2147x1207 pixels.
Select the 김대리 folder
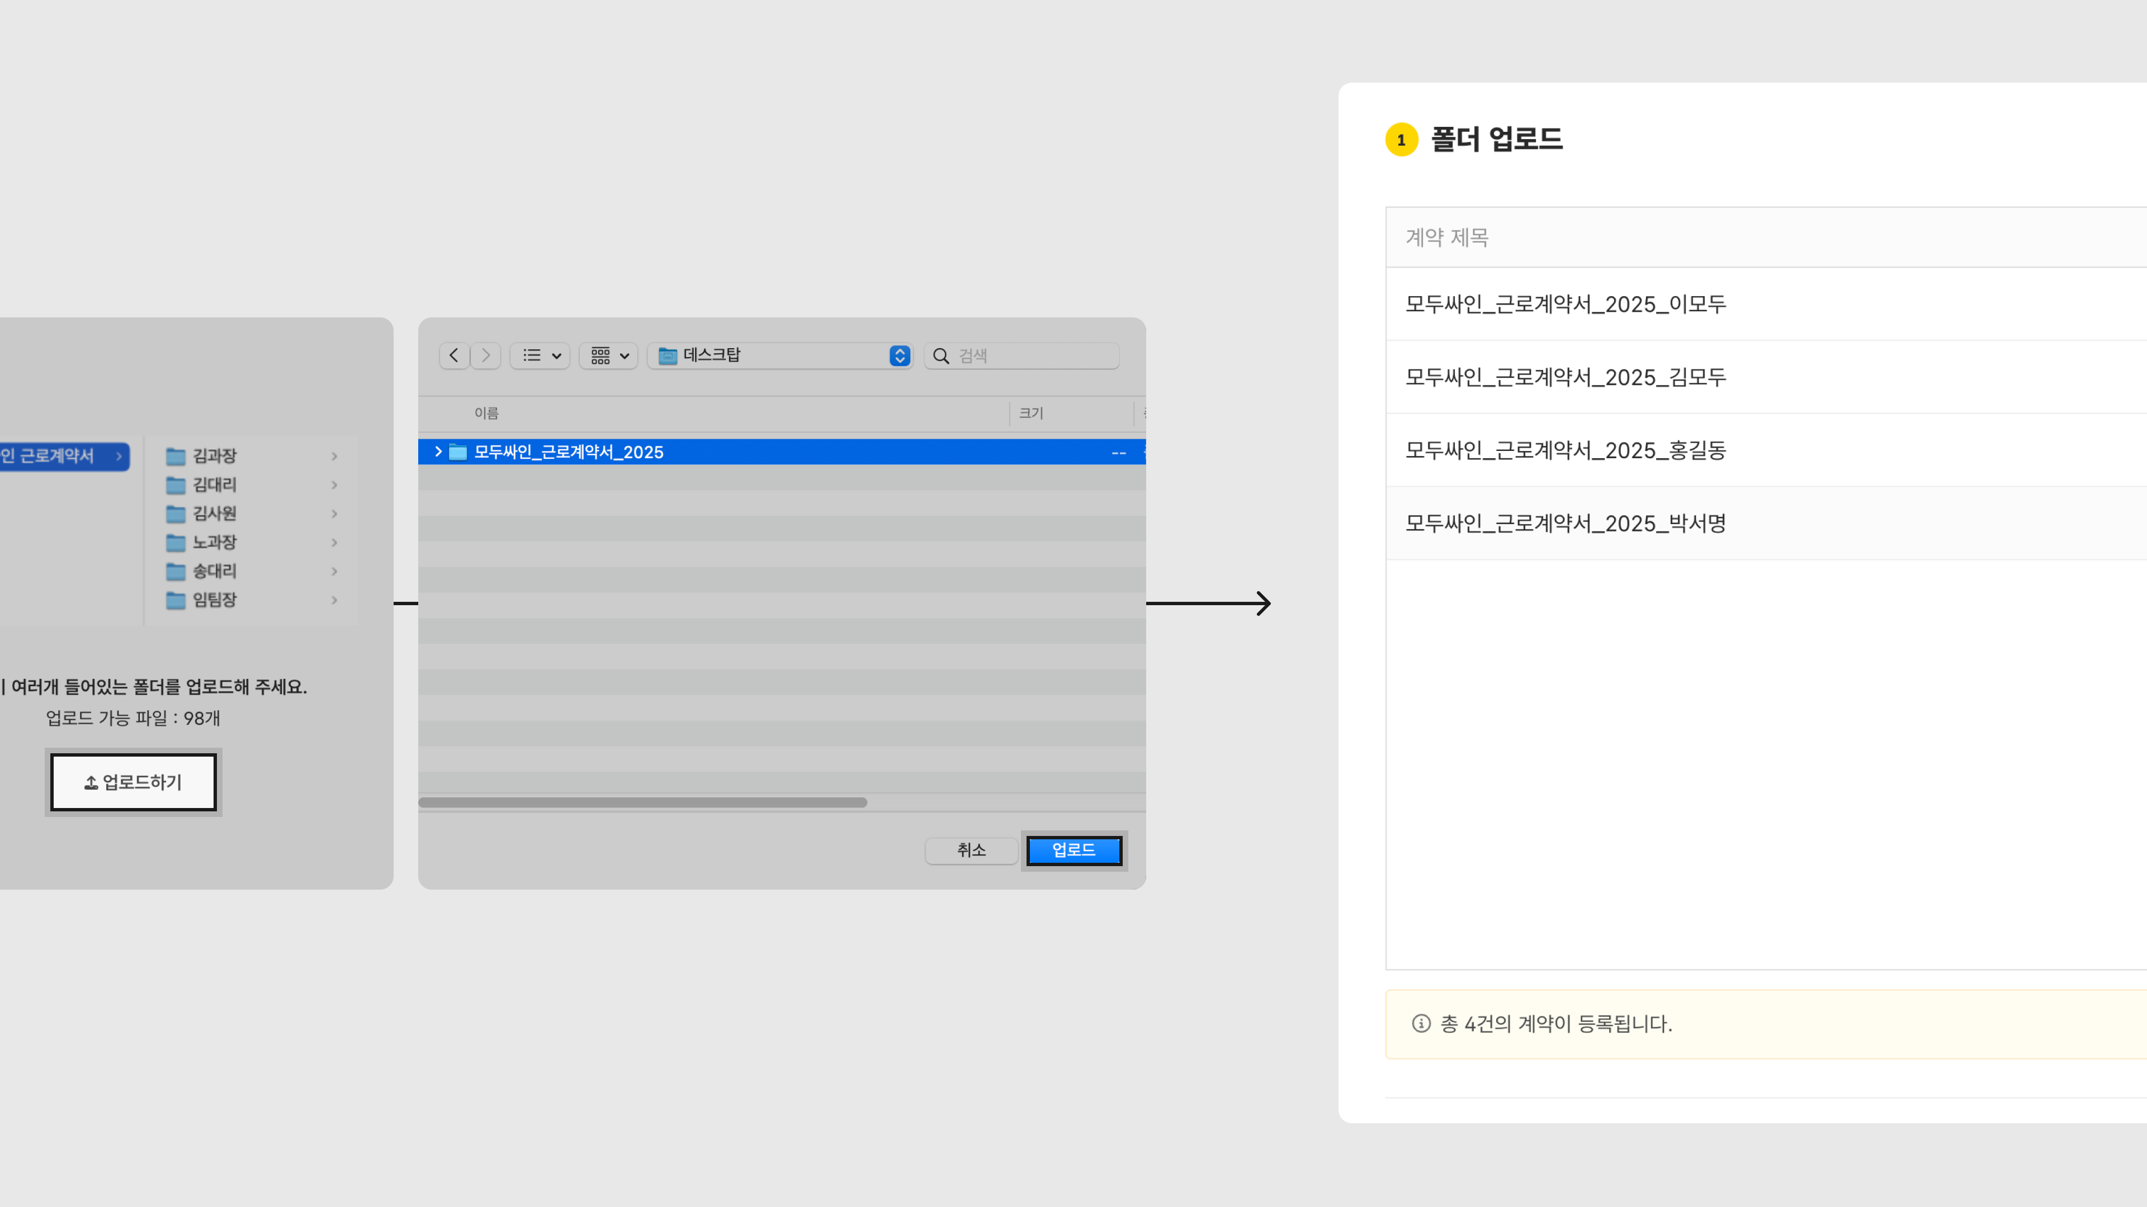tap(214, 485)
